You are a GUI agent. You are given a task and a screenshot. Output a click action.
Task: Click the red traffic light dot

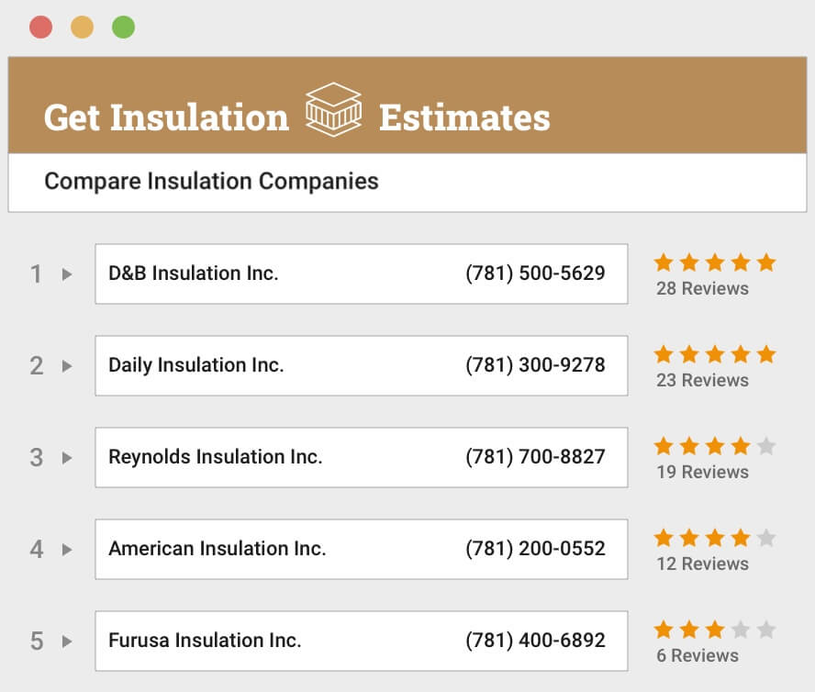pos(41,28)
